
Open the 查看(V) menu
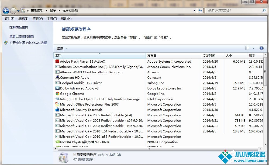(37, 19)
